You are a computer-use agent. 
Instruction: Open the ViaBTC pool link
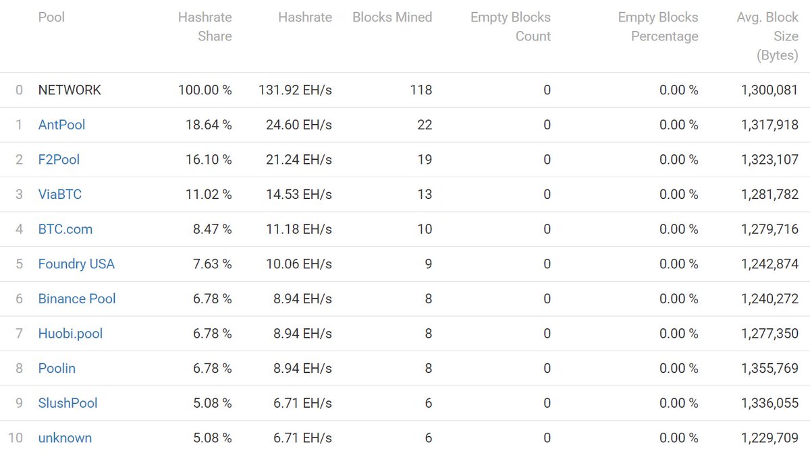tap(60, 194)
